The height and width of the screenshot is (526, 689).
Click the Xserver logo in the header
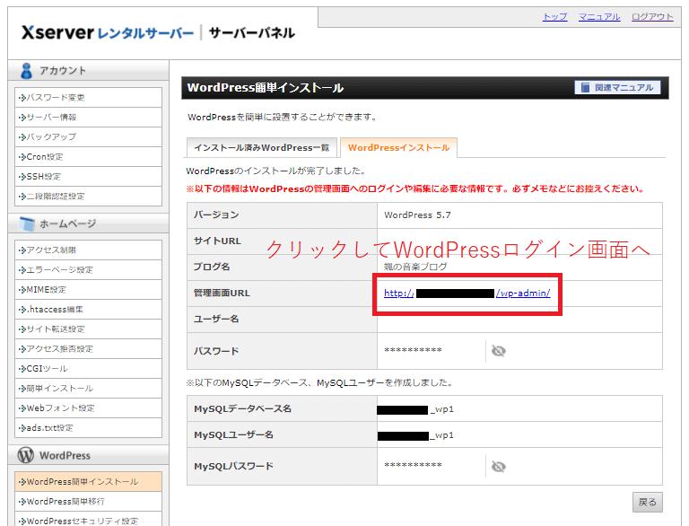pos(108,32)
